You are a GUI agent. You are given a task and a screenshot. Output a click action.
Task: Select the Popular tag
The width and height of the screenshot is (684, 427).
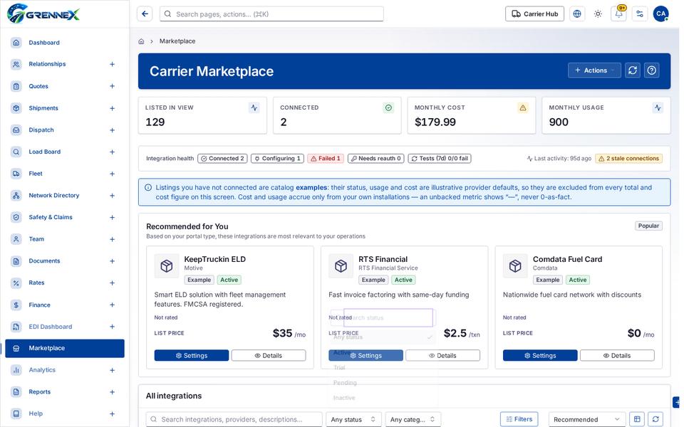(x=648, y=226)
